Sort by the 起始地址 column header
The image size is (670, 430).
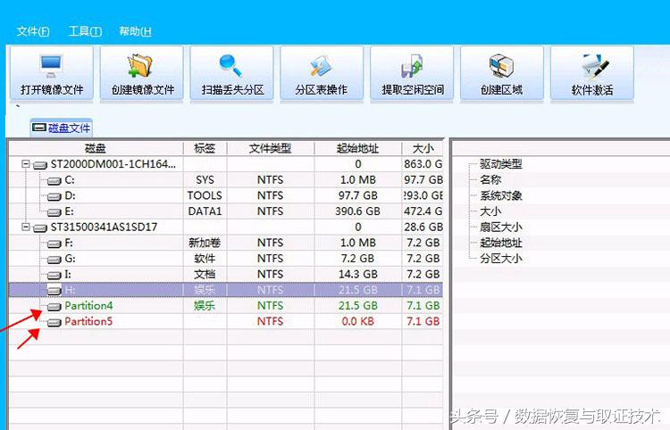357,148
